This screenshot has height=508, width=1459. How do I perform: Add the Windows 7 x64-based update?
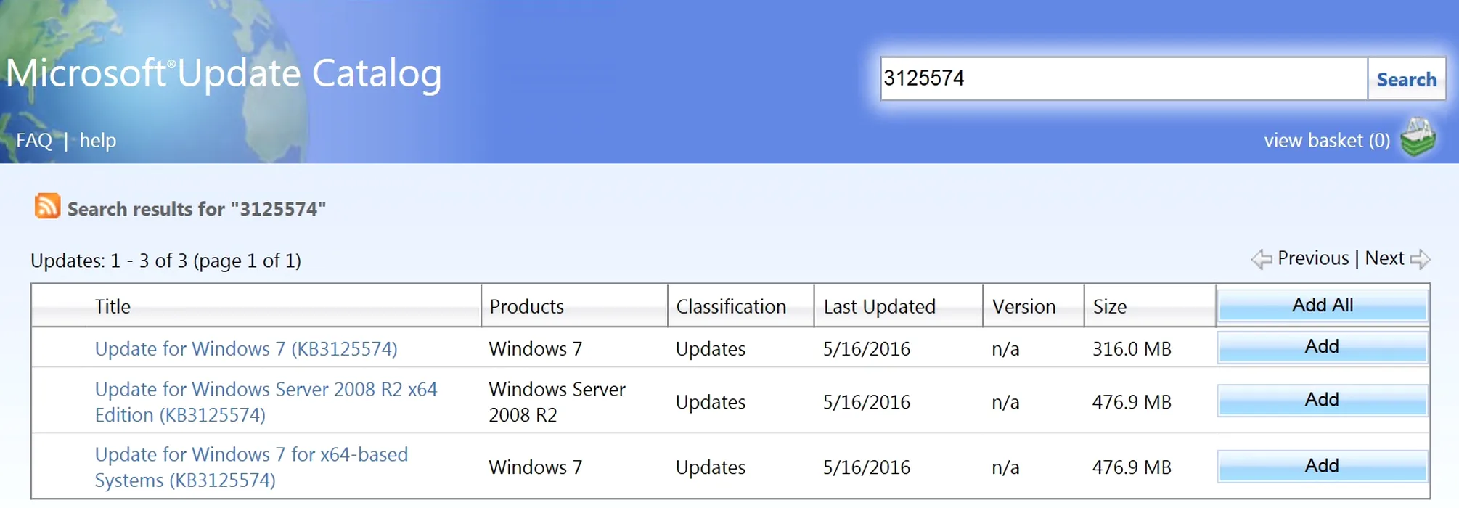(1322, 466)
